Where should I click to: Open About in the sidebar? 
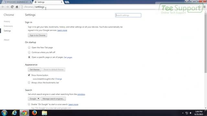tap(6, 40)
